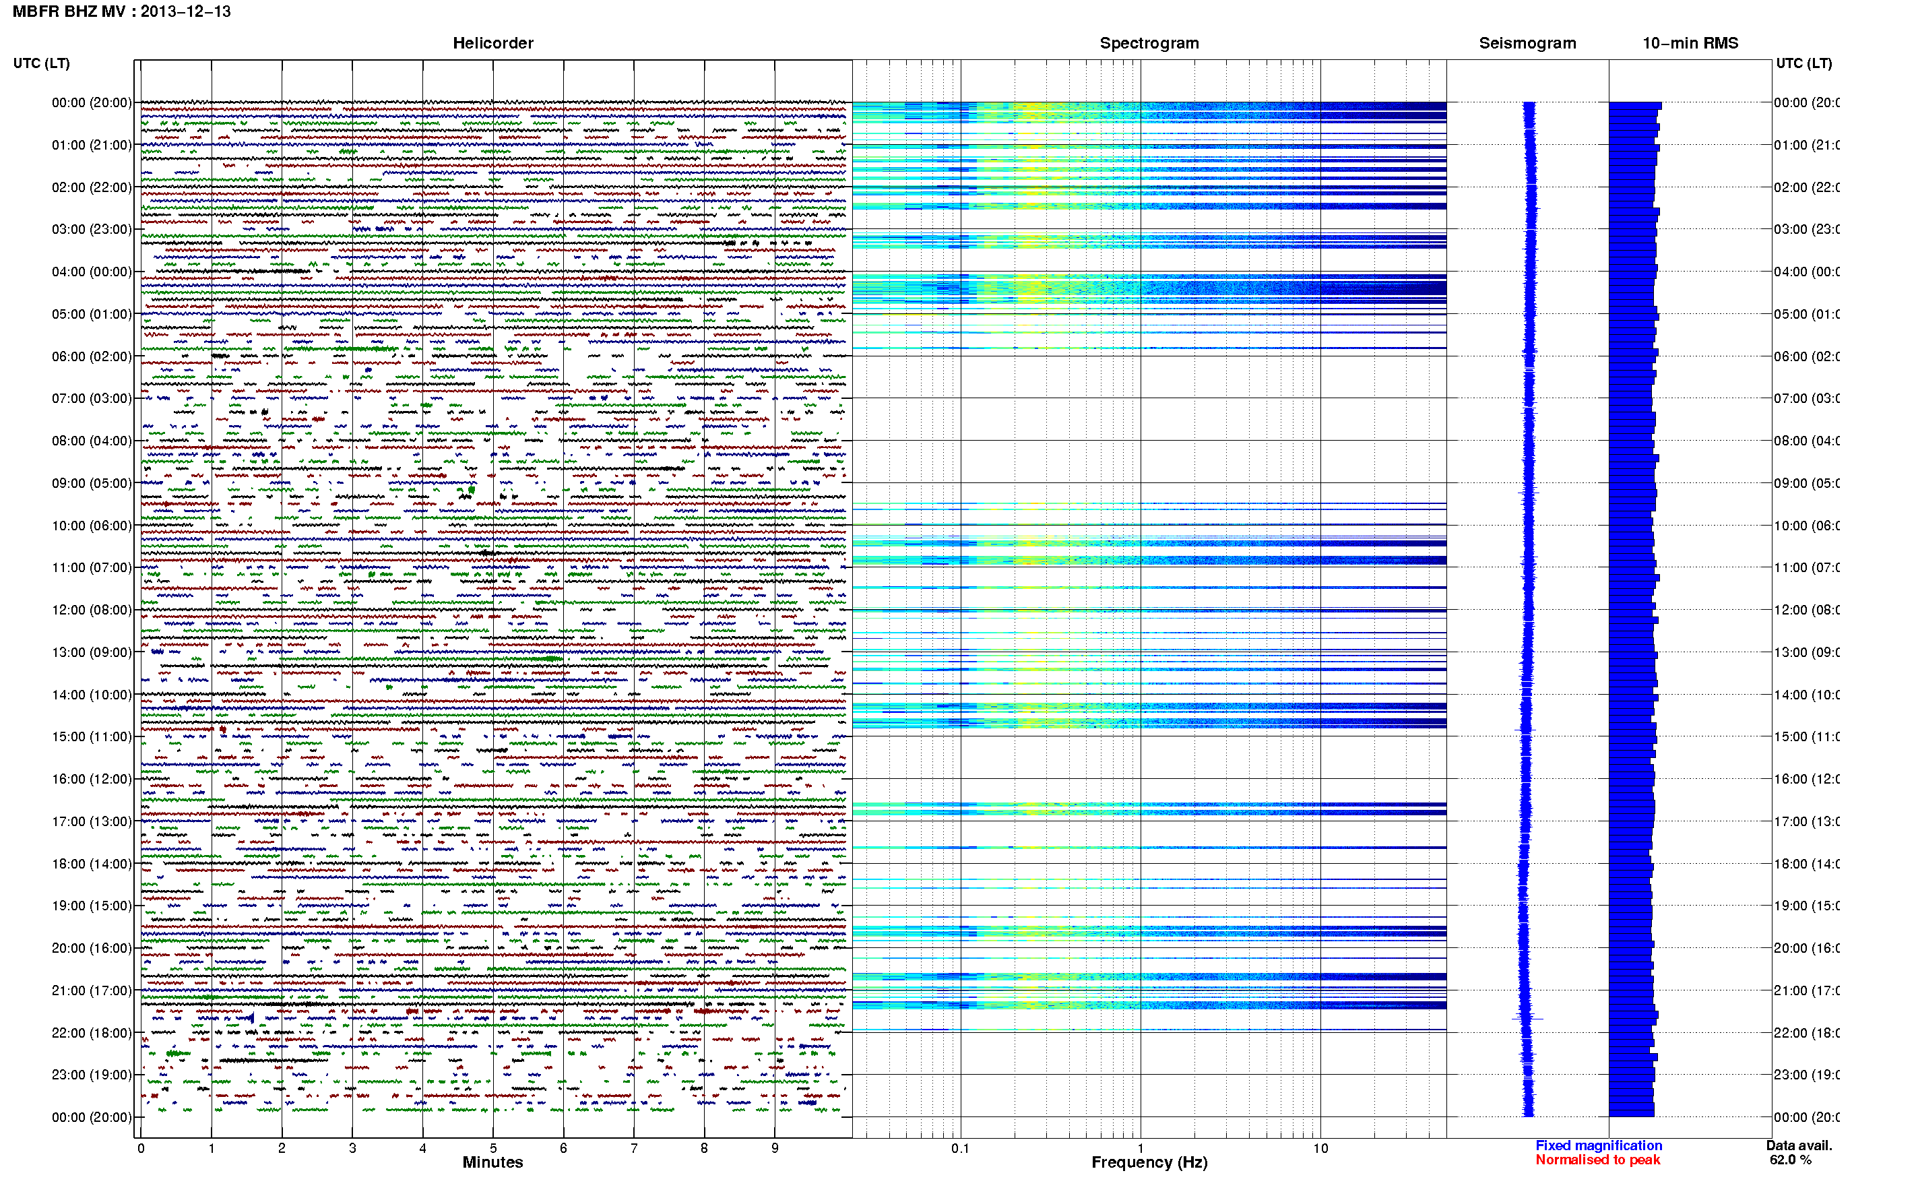Image resolution: width=1916 pixels, height=1198 pixels.
Task: Click the Minutes axis tick label 5
Action: pyautogui.click(x=492, y=1148)
